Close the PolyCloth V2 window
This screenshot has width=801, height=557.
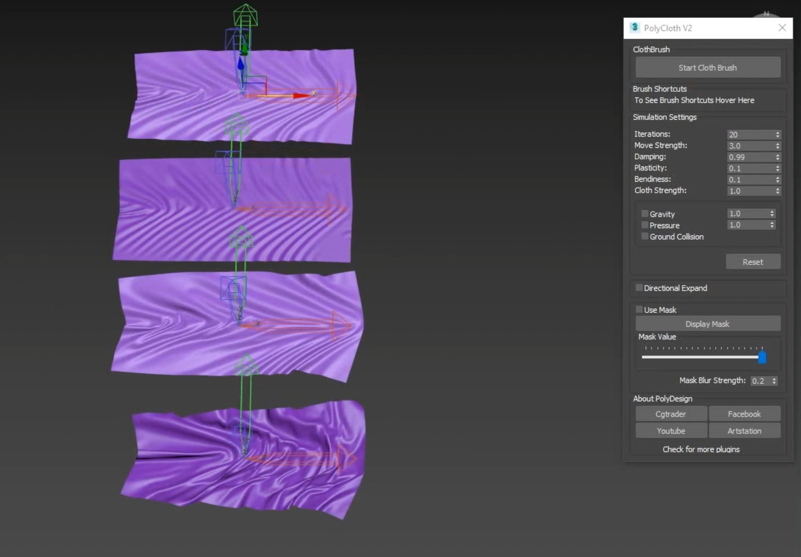782,28
